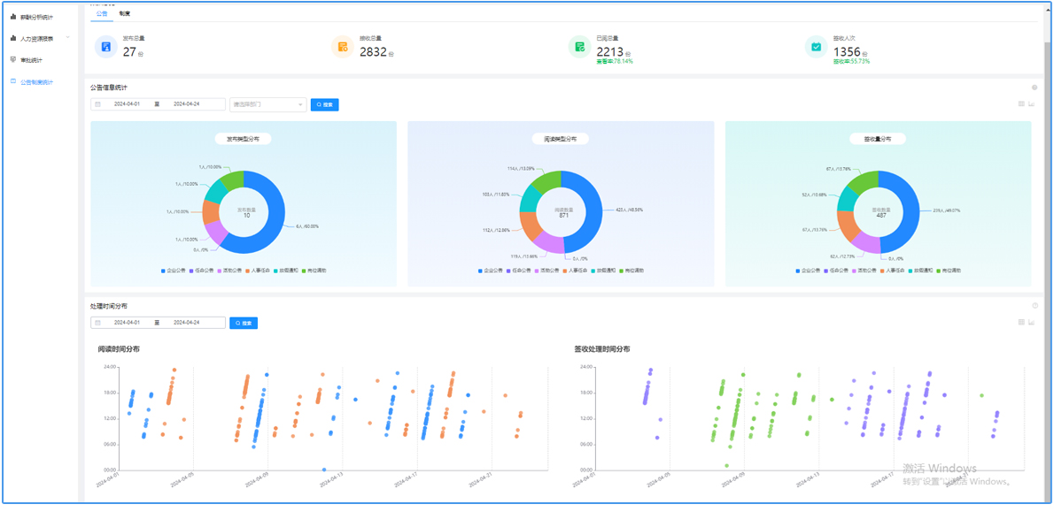Switch to the 制度 tab
This screenshot has width=1054, height=512.
tap(124, 13)
